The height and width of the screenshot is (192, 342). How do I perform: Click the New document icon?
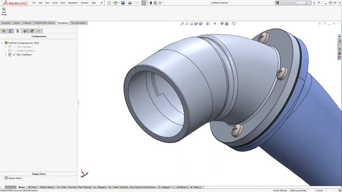(109, 3)
